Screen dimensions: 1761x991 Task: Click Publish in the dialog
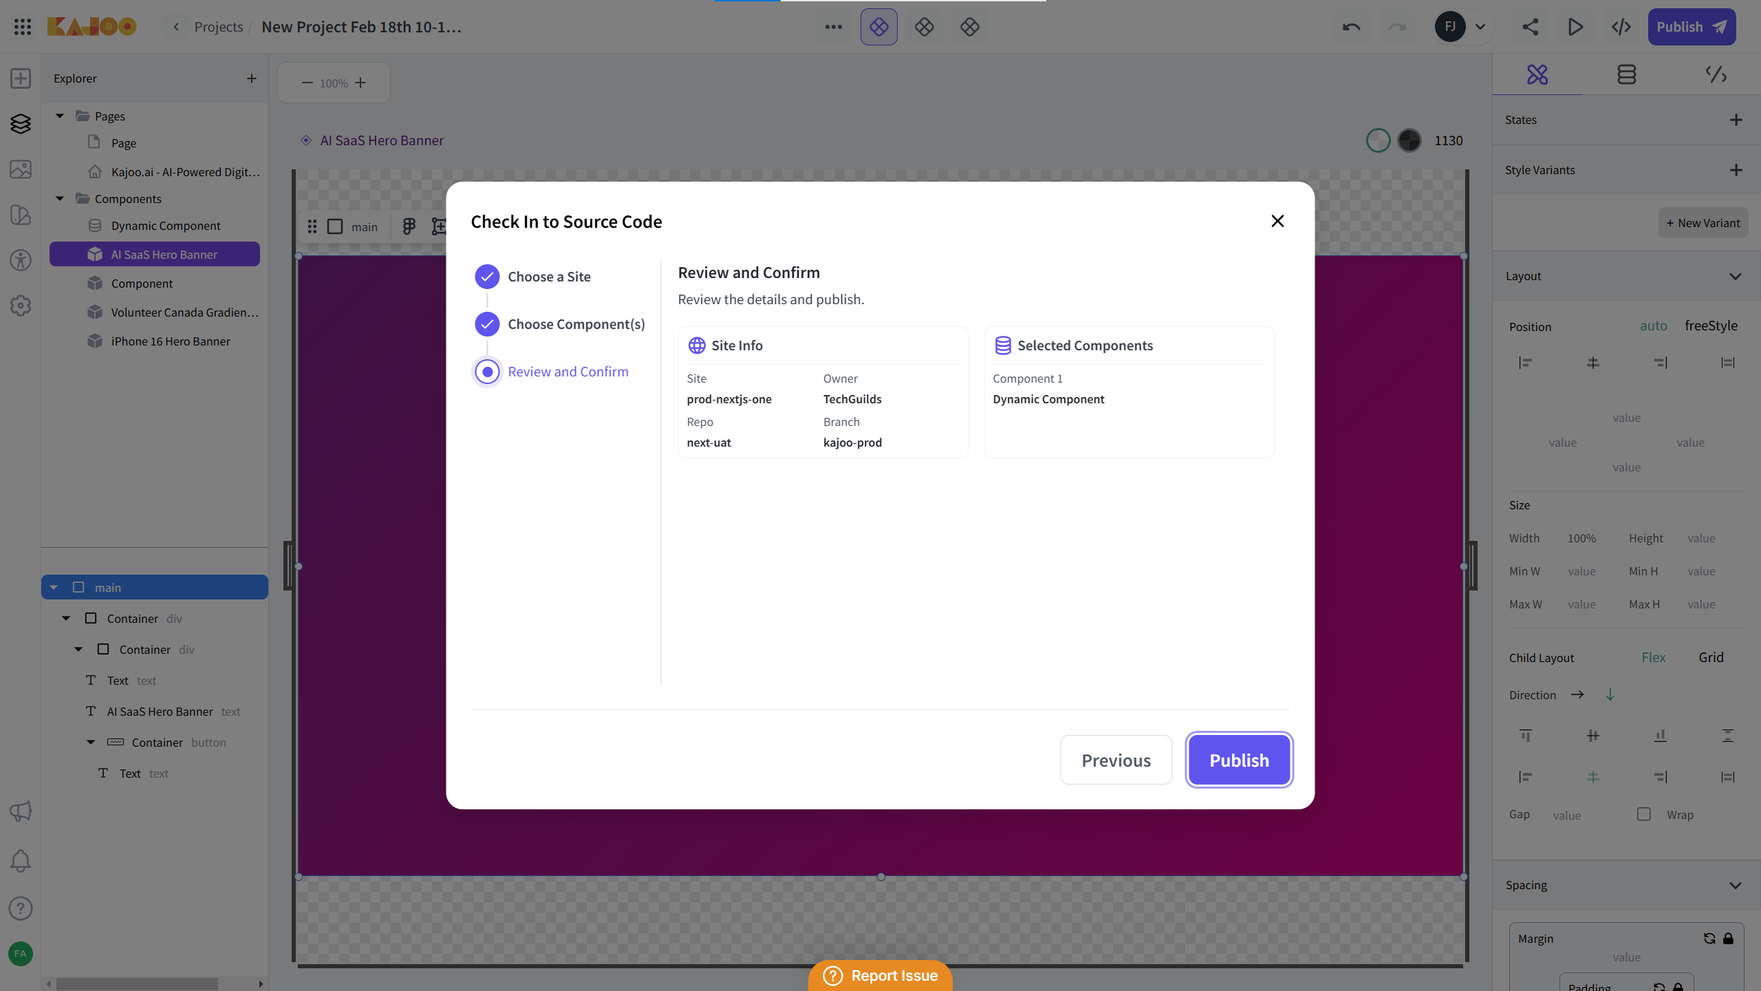point(1239,760)
